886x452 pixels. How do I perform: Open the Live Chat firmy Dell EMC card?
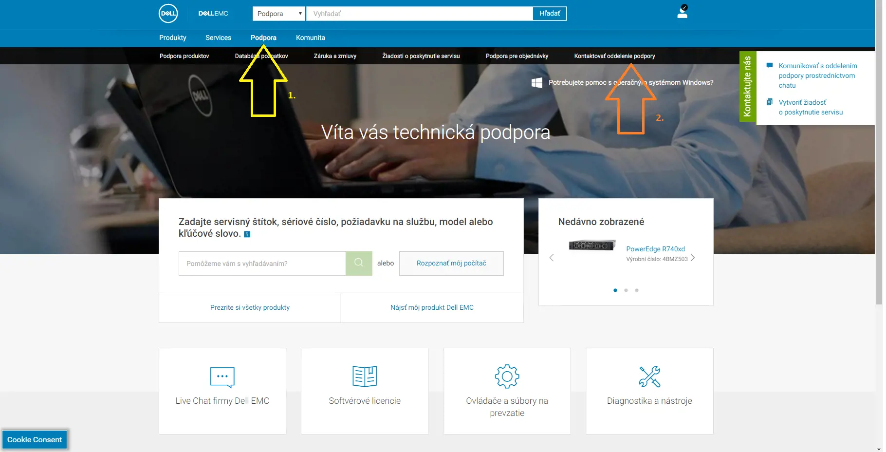click(222, 391)
